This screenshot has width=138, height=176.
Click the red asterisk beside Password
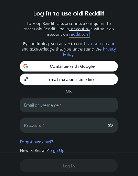[43, 125]
